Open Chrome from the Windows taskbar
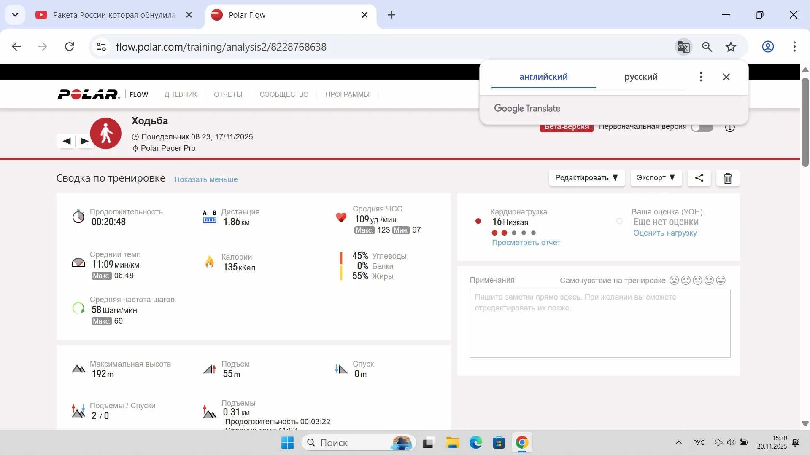The image size is (810, 455). 522,443
